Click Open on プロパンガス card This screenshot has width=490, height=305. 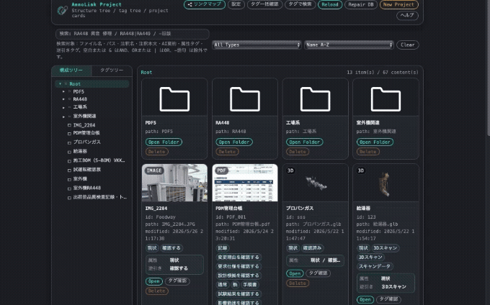pos(295,273)
